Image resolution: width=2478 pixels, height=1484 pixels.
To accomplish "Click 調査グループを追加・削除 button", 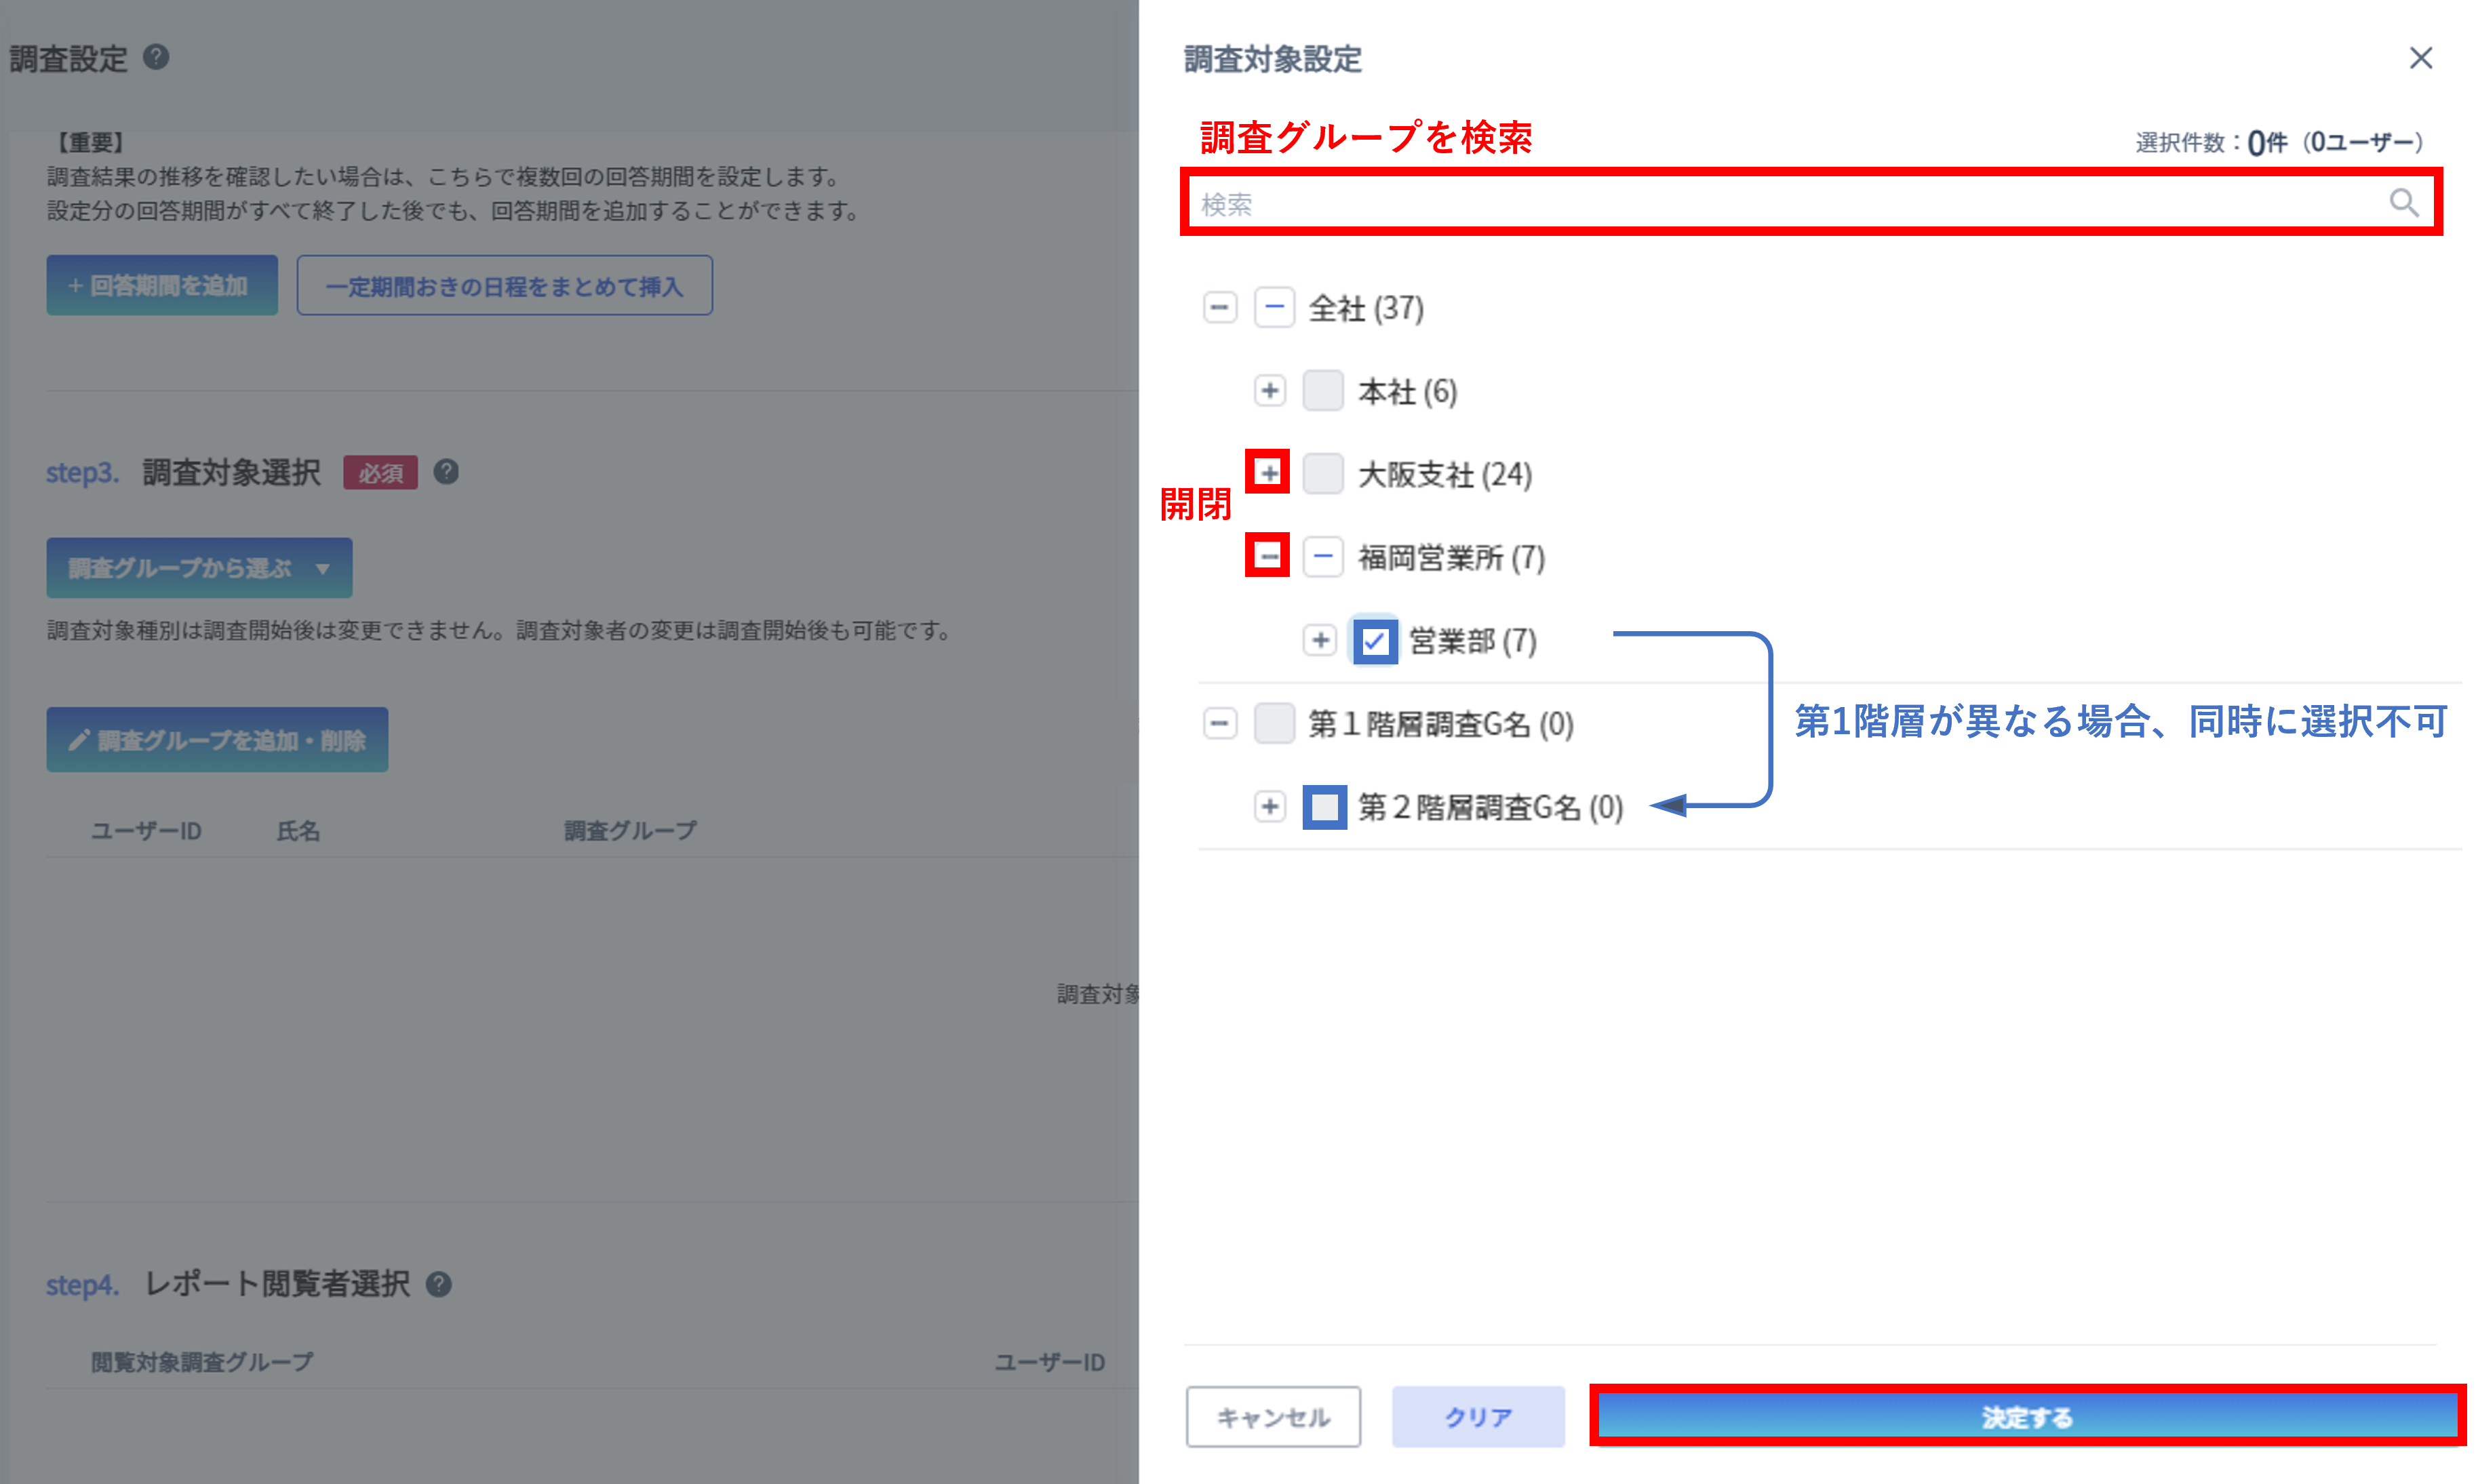I will (217, 739).
